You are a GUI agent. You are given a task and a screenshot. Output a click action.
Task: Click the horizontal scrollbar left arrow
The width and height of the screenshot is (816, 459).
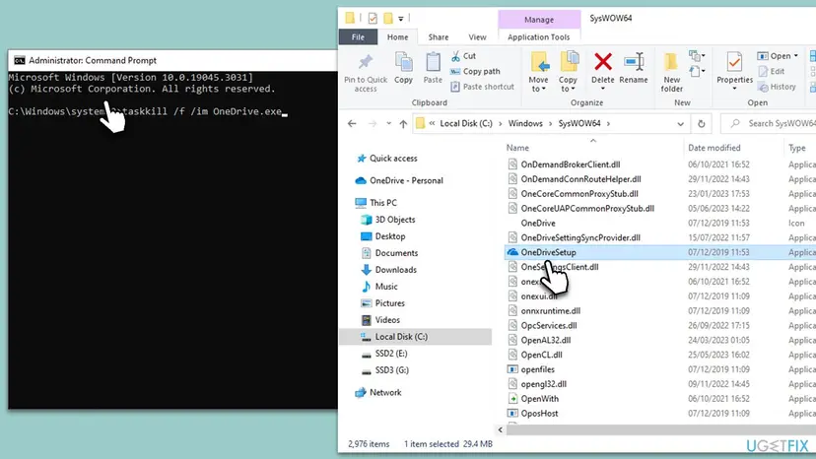click(x=500, y=429)
